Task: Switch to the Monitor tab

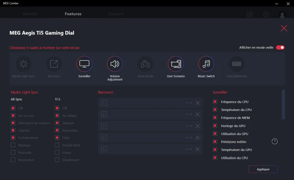Action: 30,14
